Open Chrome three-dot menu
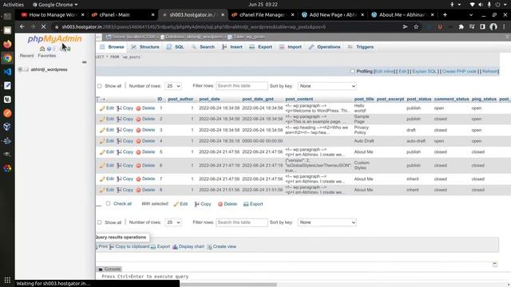The width and height of the screenshot is (511, 287). coord(504,27)
